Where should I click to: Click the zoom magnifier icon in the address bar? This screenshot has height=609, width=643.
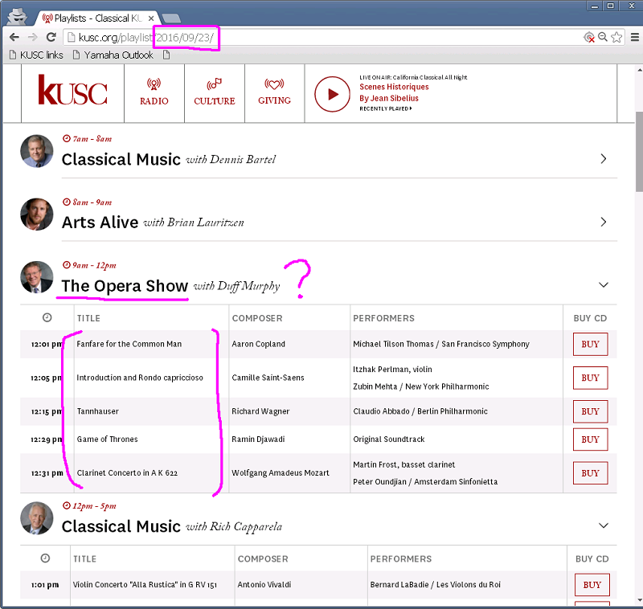pyautogui.click(x=602, y=37)
